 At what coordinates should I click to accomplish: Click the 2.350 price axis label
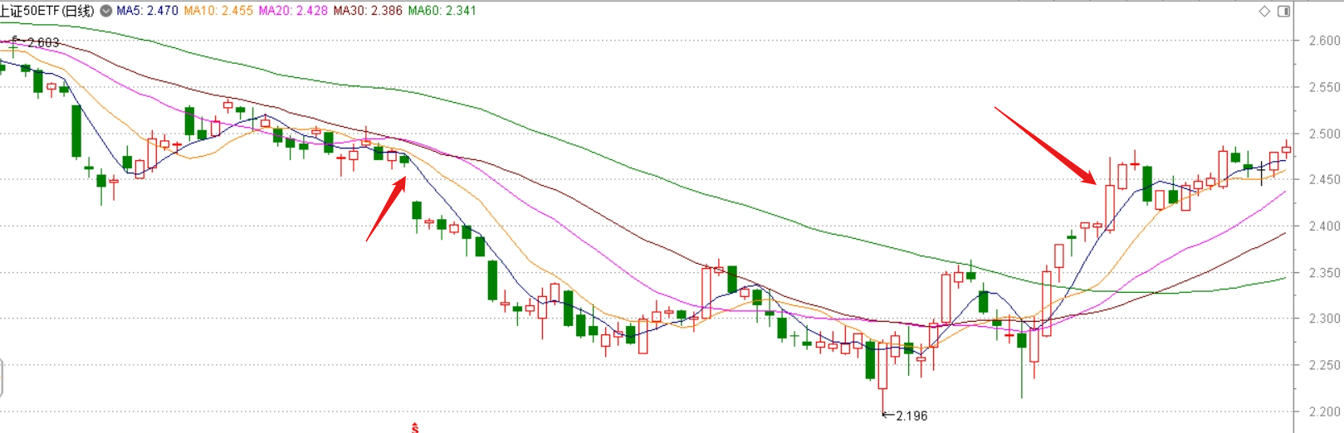click(1324, 272)
